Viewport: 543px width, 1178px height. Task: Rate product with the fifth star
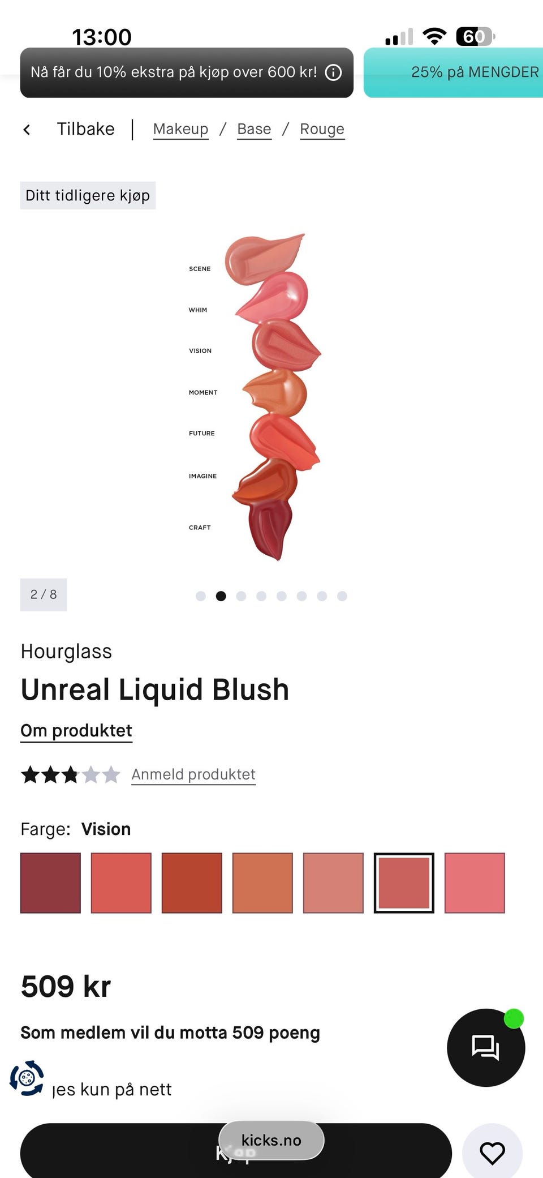pyautogui.click(x=111, y=774)
